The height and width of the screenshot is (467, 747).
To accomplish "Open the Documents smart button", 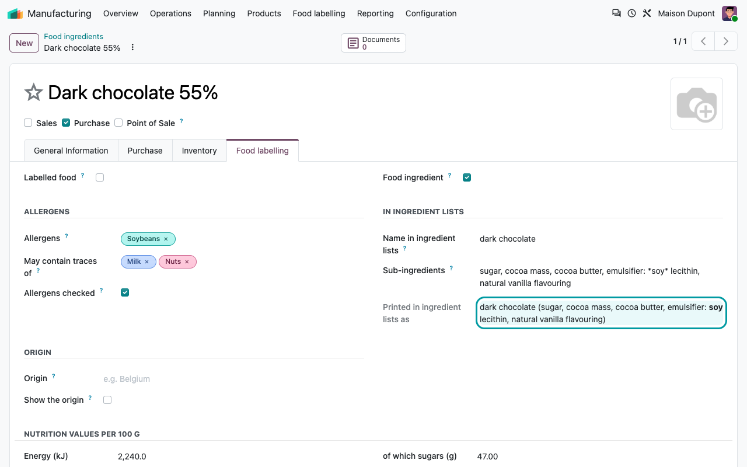I will click(x=373, y=43).
